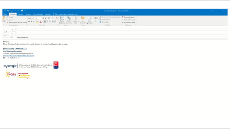Apply the yellow text highlight color

click(37, 21)
